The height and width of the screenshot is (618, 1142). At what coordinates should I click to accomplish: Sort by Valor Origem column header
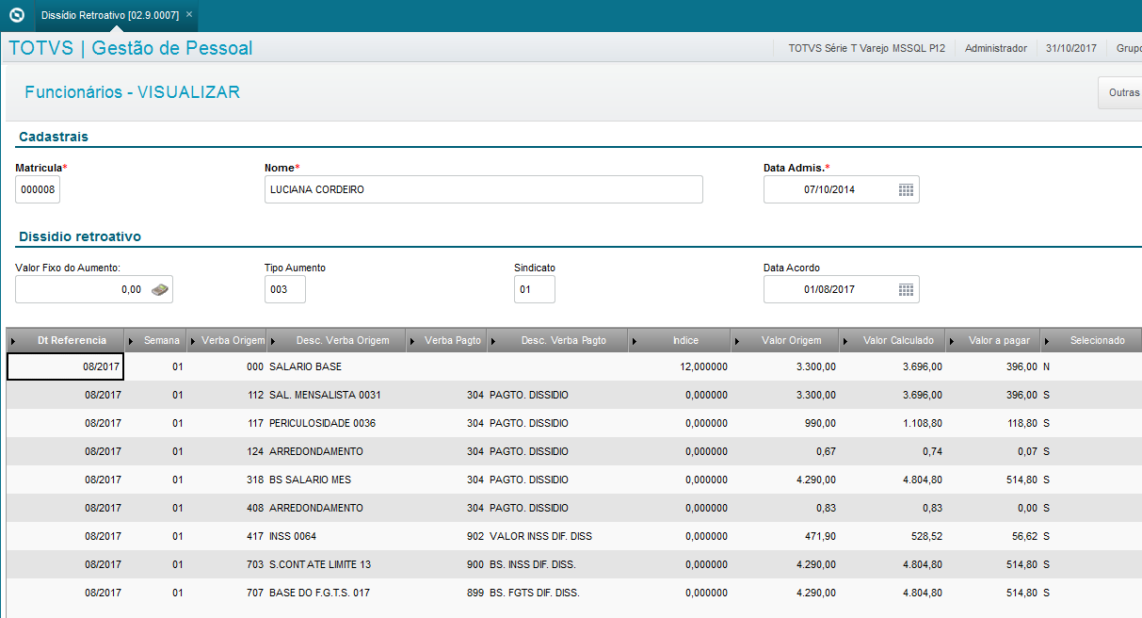(786, 340)
